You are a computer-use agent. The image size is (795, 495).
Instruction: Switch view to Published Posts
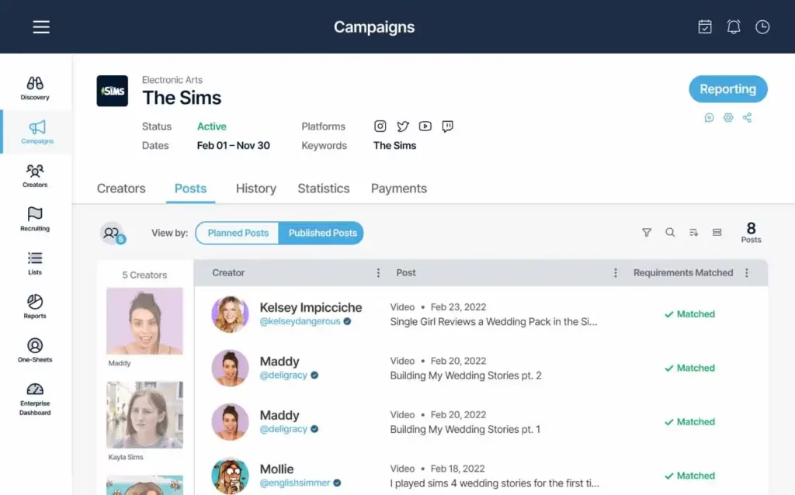322,233
